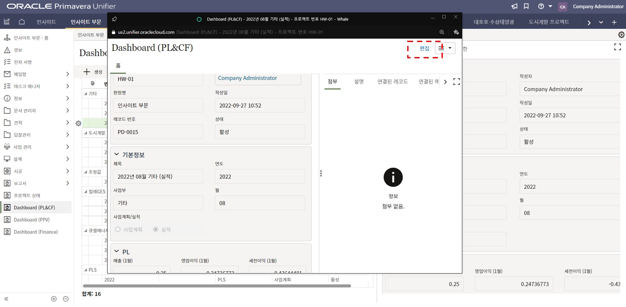The width and height of the screenshot is (626, 307).
Task: Click the home icon in the navigation bar
Action: pyautogui.click(x=22, y=22)
